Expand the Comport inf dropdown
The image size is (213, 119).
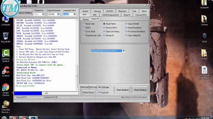pos(43,14)
